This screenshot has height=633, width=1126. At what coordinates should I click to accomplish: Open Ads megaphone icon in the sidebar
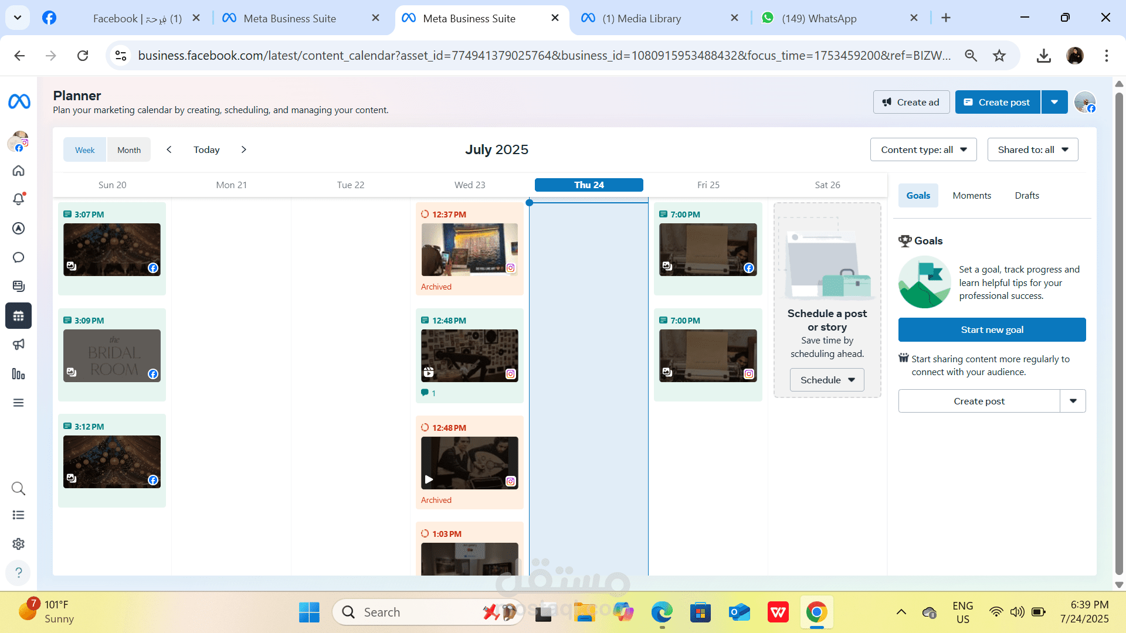pos(19,345)
